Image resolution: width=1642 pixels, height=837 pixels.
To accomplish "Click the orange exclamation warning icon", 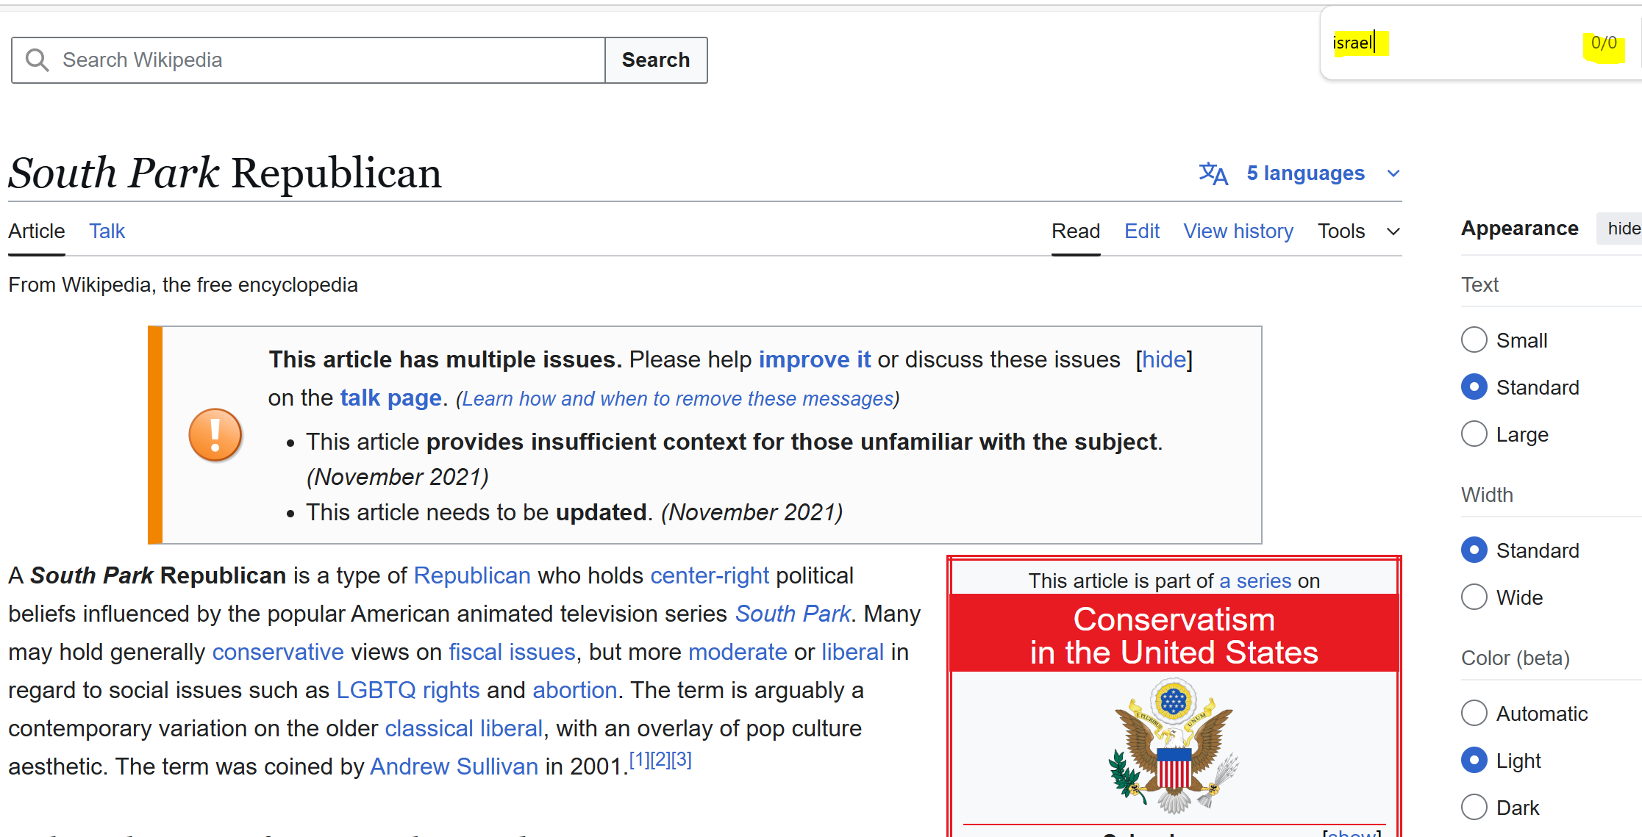I will (215, 434).
